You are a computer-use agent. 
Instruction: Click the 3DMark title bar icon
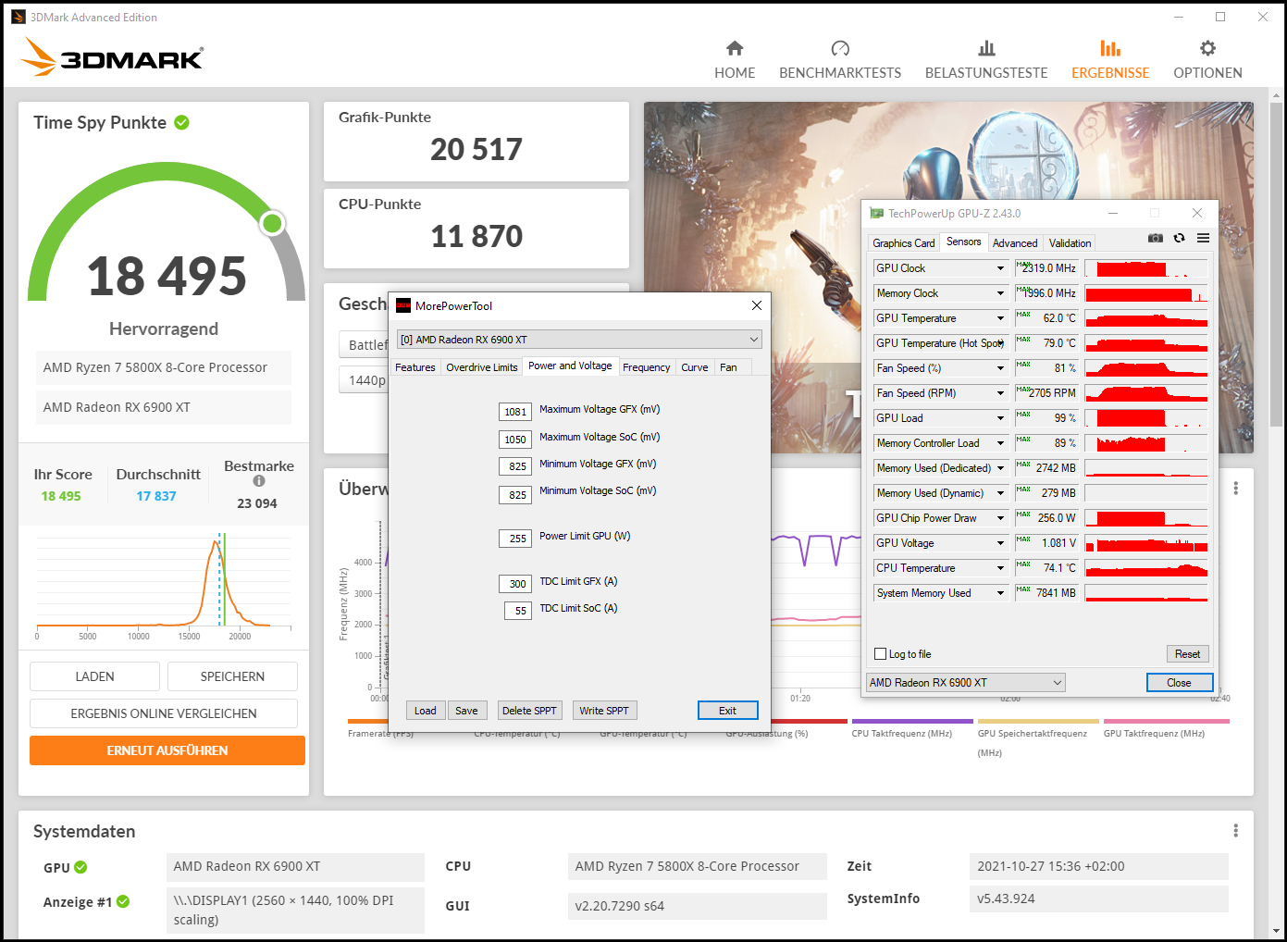coord(19,17)
